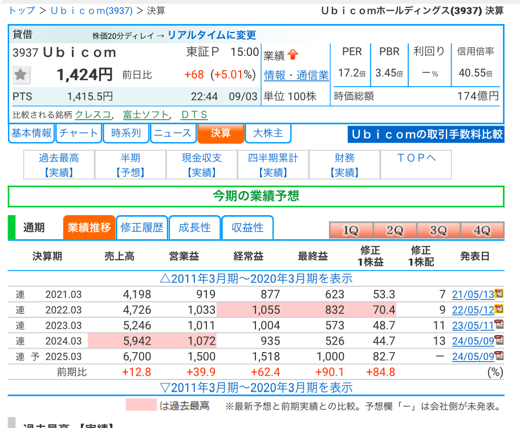
Task: Open the ニュース tab
Action: tap(173, 133)
